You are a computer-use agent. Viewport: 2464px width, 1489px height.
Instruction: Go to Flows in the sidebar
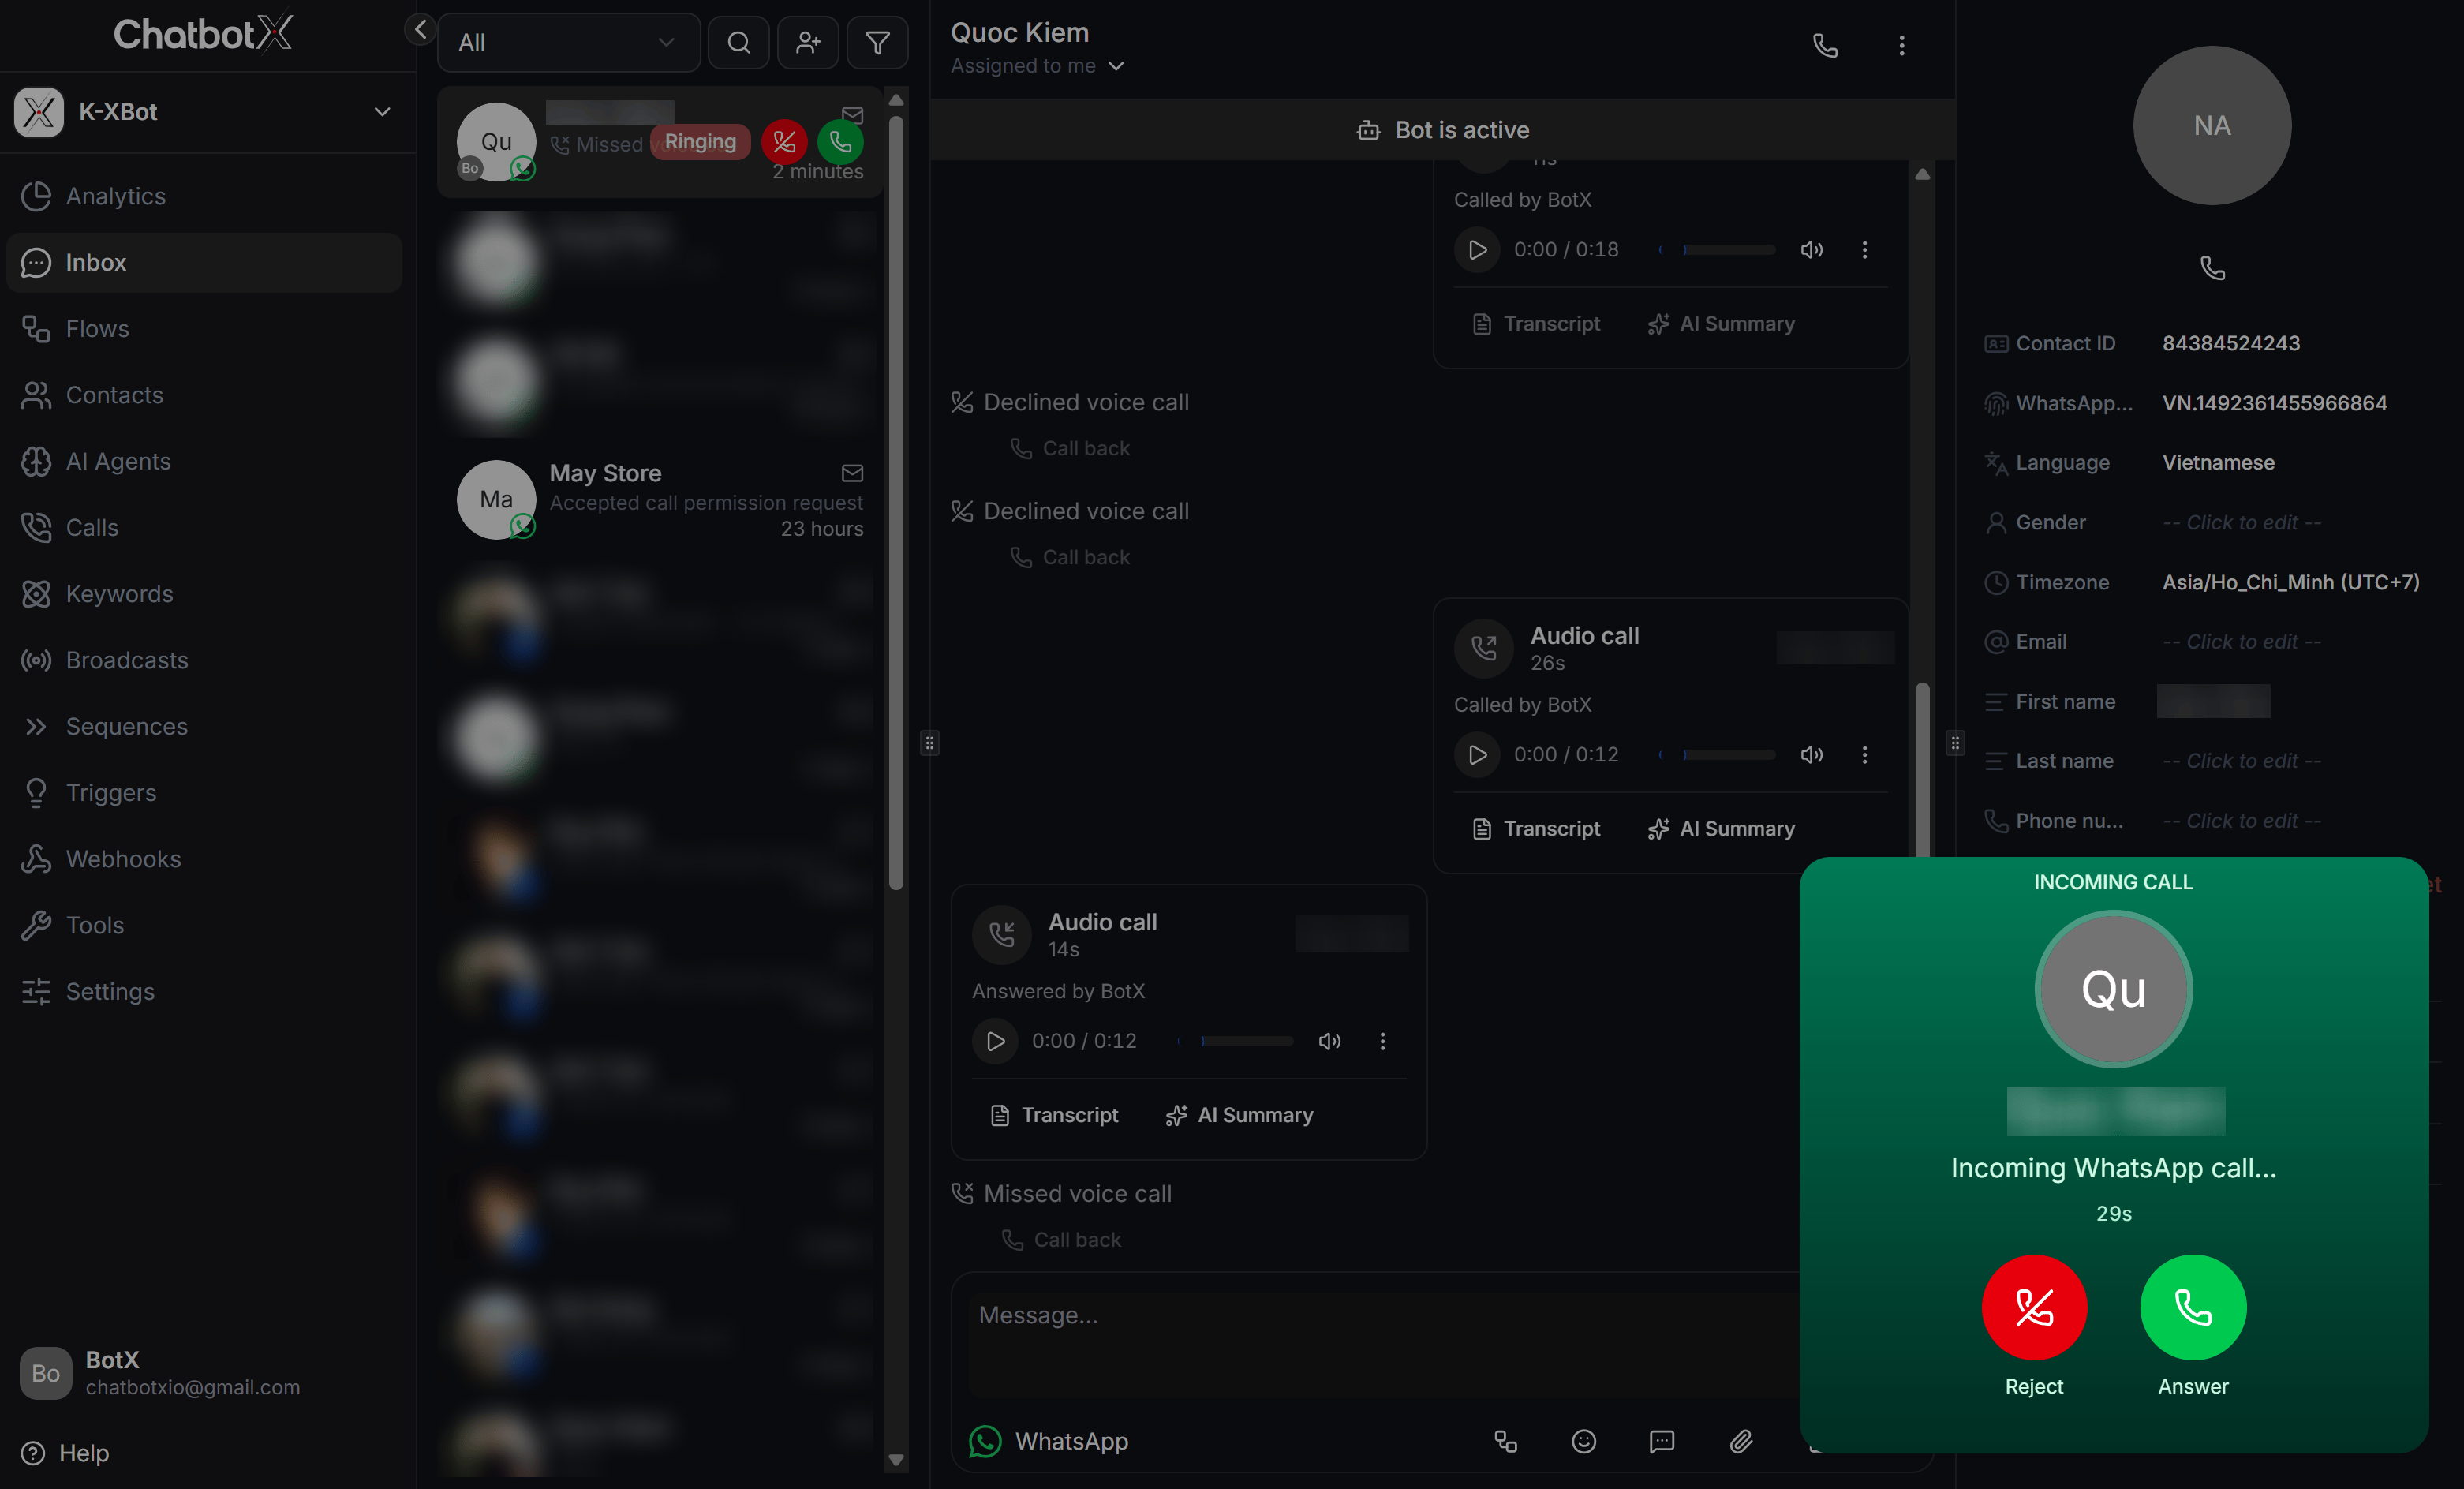click(204, 329)
